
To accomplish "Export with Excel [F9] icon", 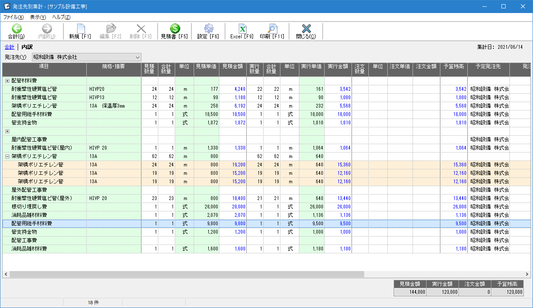I will [x=242, y=28].
